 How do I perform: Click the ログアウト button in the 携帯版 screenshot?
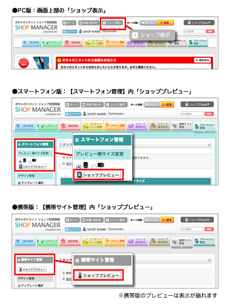pyautogui.click(x=73, y=229)
